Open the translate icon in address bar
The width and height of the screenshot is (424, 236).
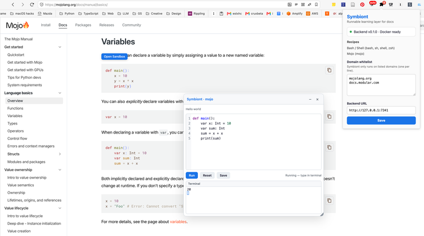point(309,5)
